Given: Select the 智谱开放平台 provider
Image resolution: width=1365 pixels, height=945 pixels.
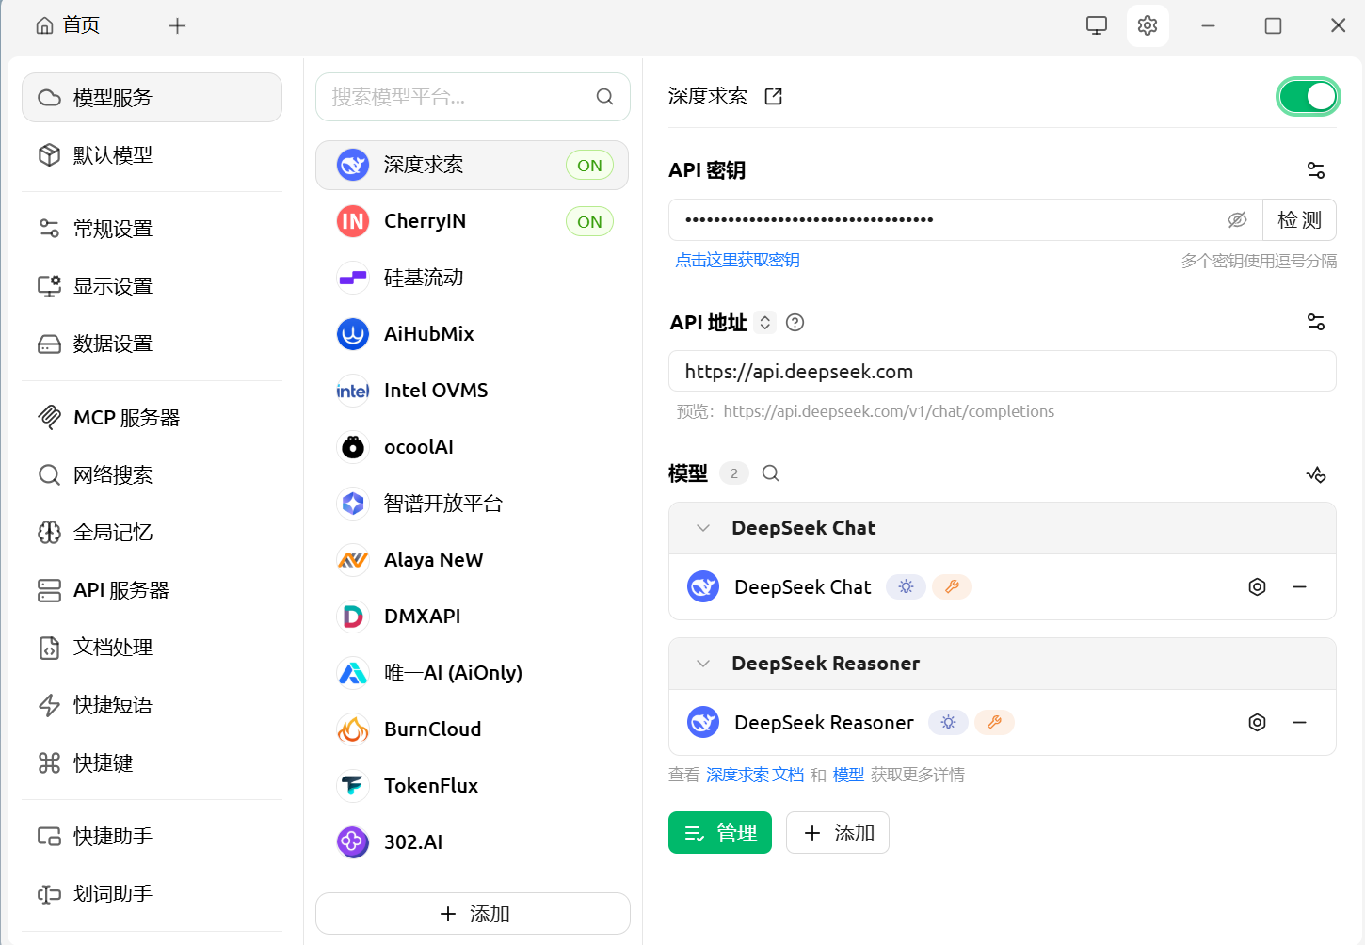Looking at the screenshot, I should 472,504.
